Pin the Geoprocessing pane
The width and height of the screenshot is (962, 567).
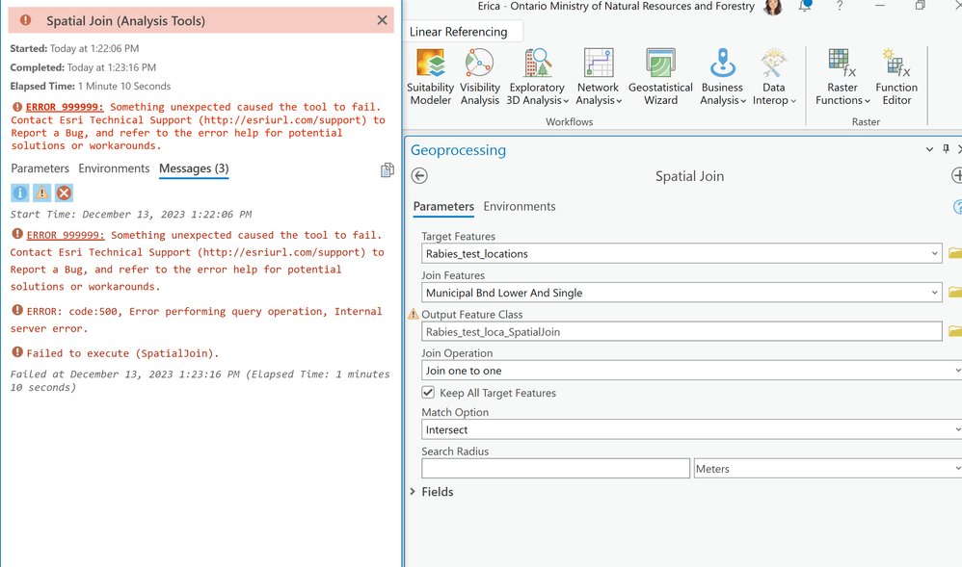tap(946, 149)
